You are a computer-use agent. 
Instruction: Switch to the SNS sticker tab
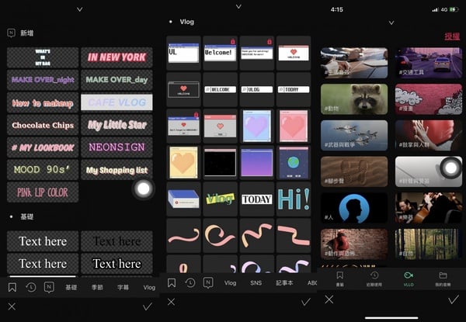pyautogui.click(x=256, y=283)
